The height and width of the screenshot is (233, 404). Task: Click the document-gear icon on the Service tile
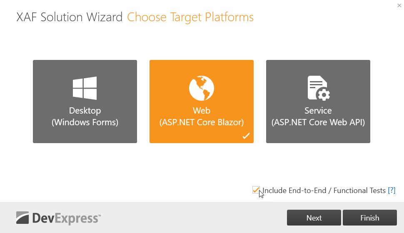point(319,88)
